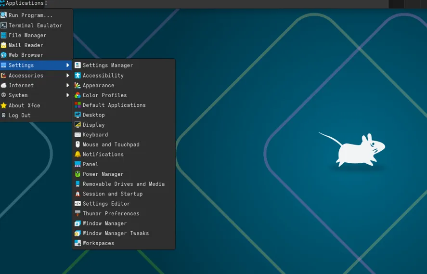
Task: Click the Settings Manager icon
Action: coord(78,65)
